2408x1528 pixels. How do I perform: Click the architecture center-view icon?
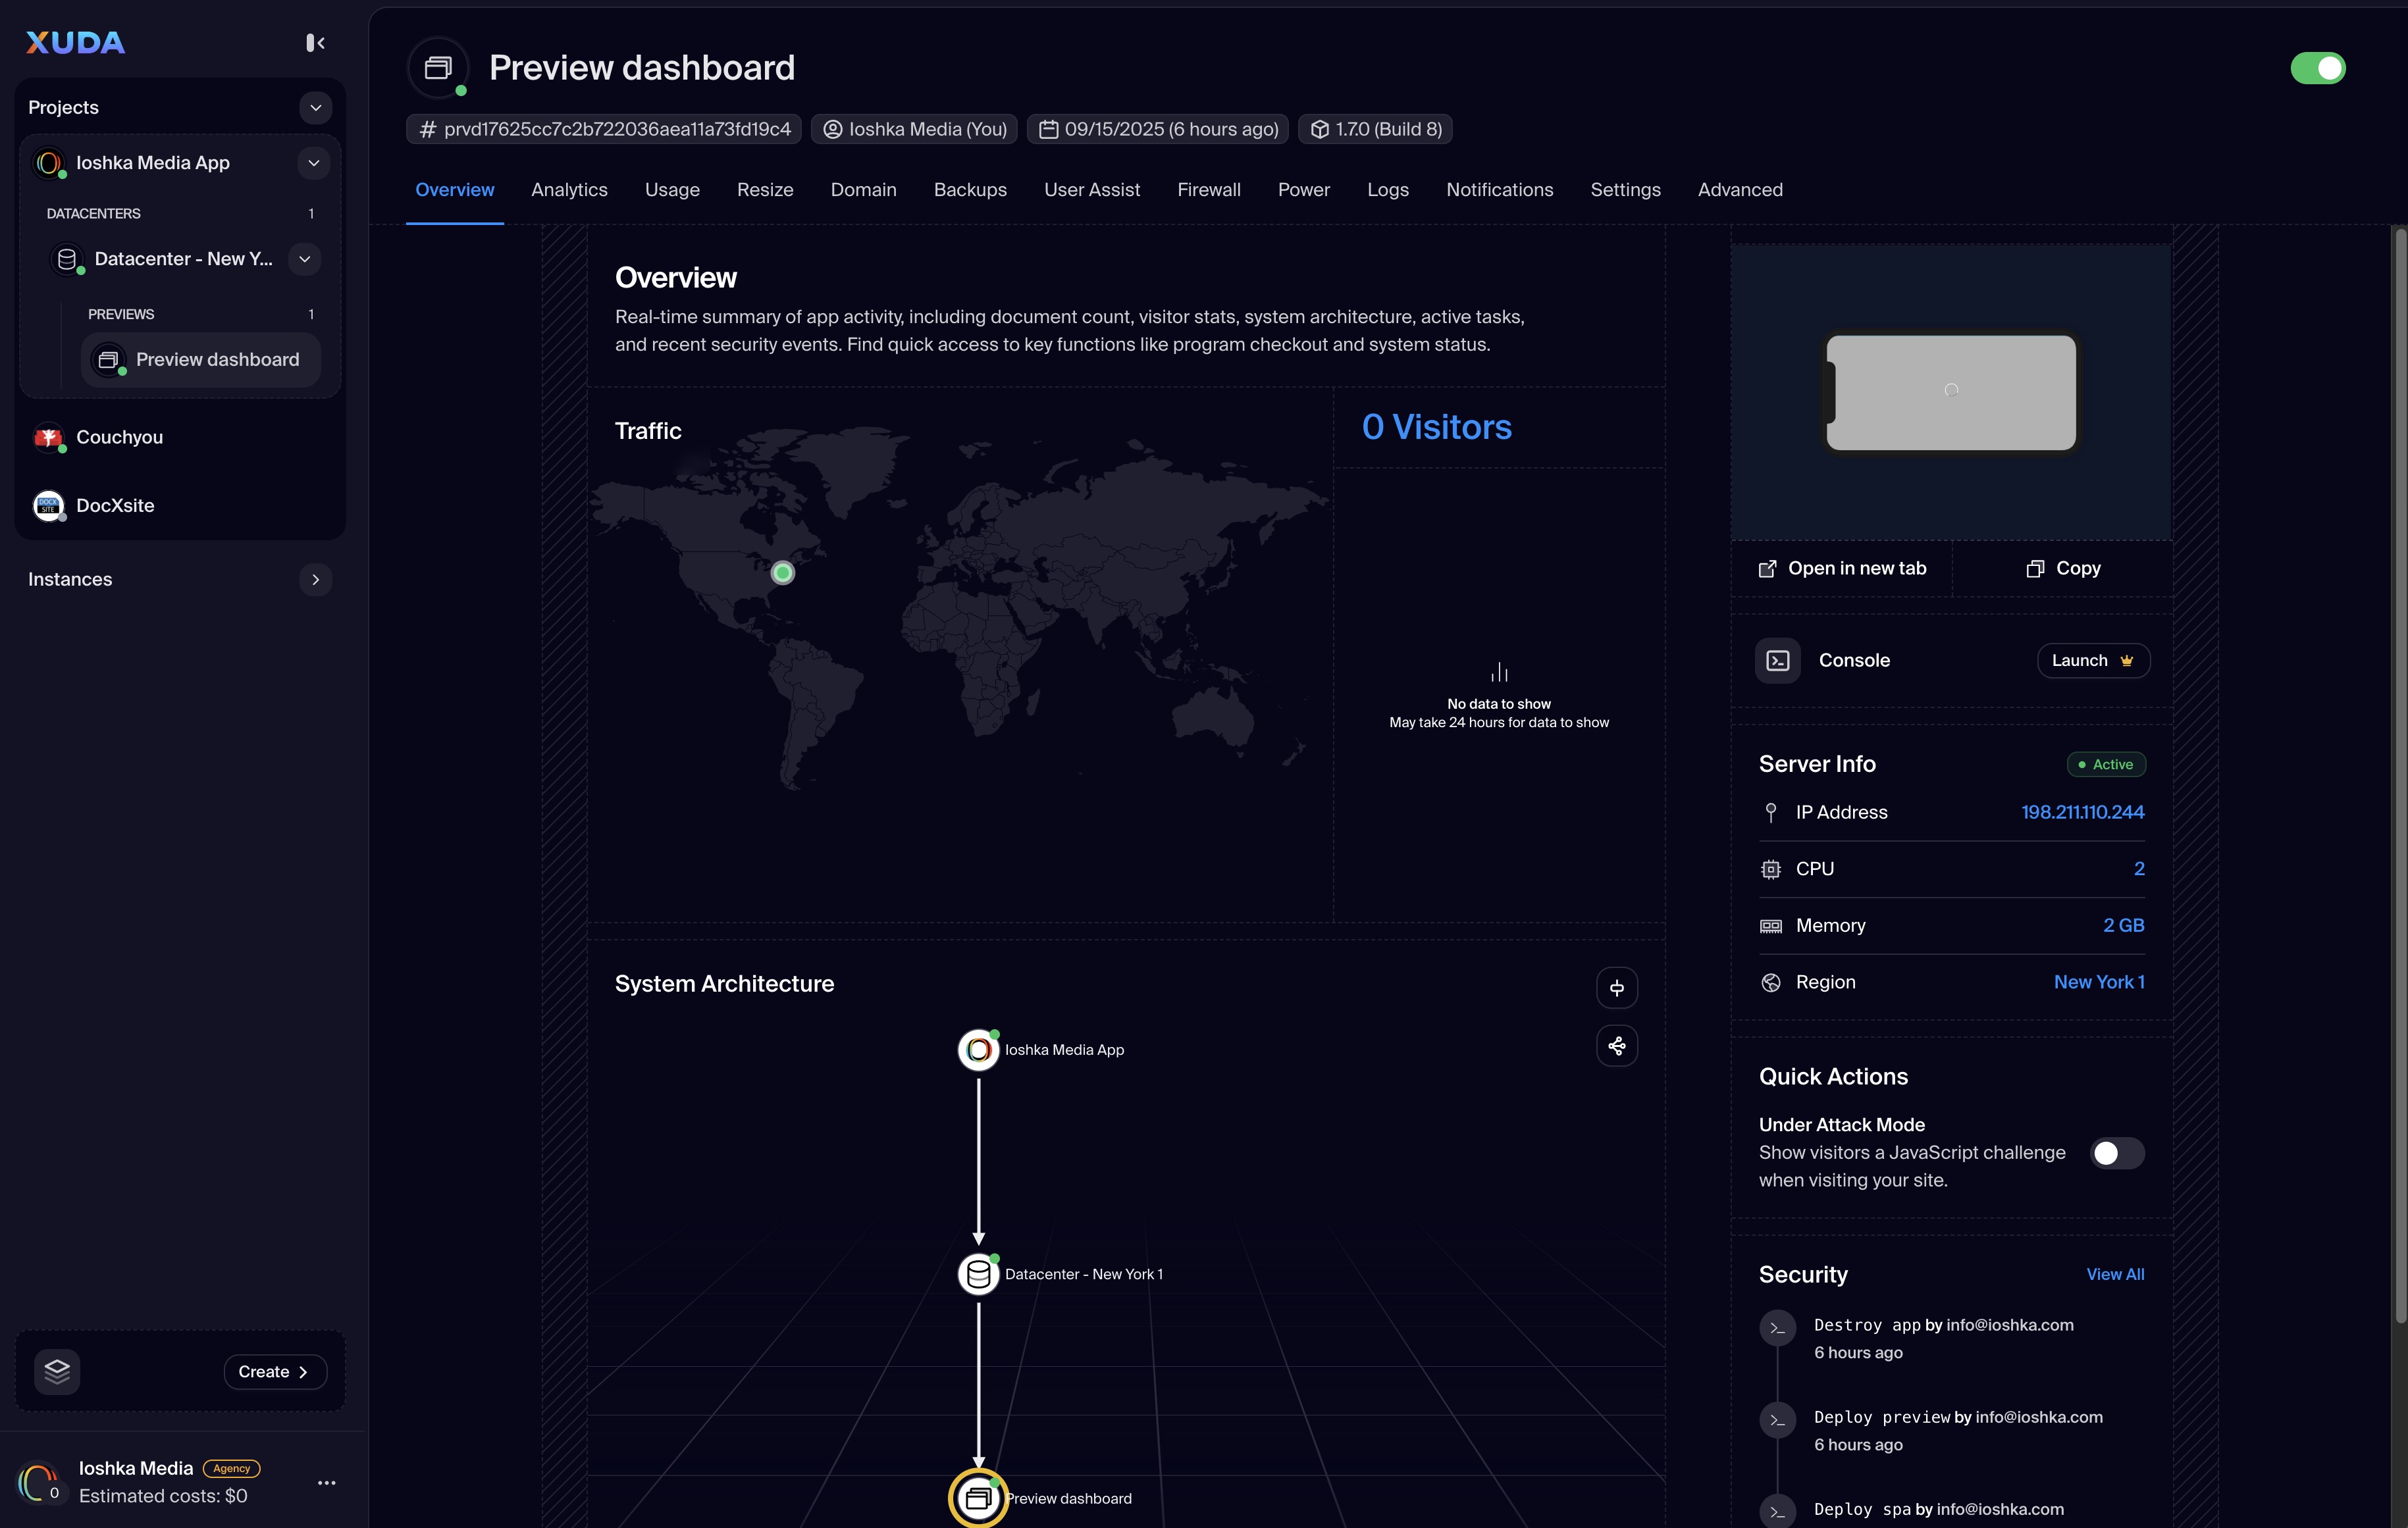tap(1616, 987)
